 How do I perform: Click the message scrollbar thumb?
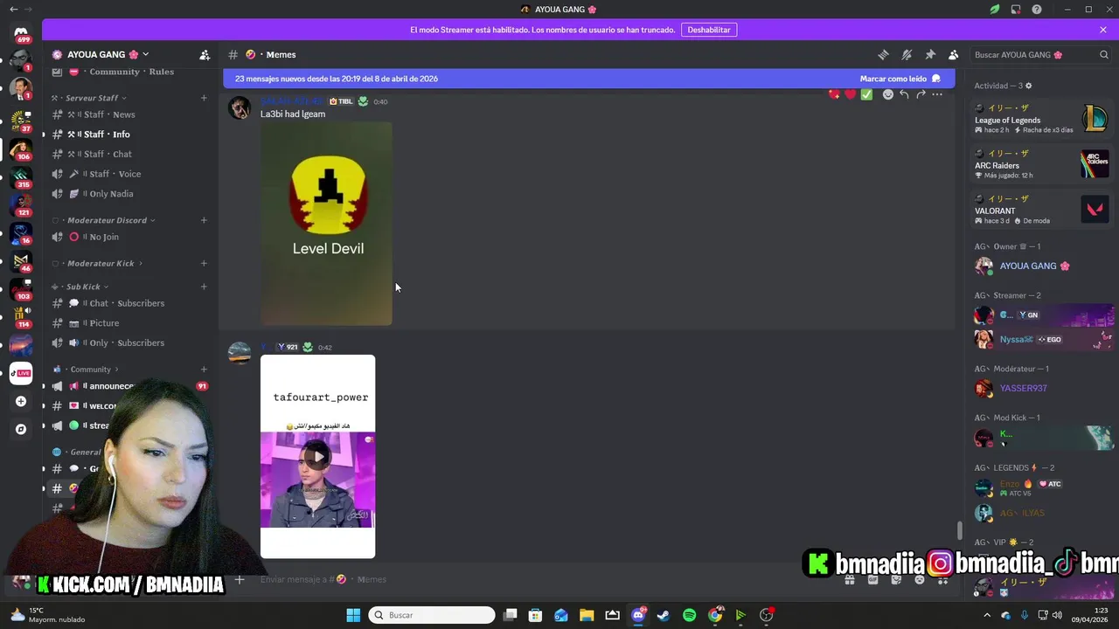coord(959,530)
